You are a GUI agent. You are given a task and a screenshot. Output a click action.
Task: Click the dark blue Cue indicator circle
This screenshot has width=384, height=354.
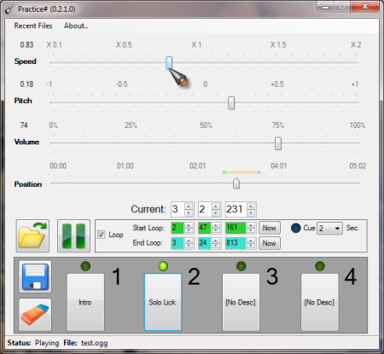(296, 228)
